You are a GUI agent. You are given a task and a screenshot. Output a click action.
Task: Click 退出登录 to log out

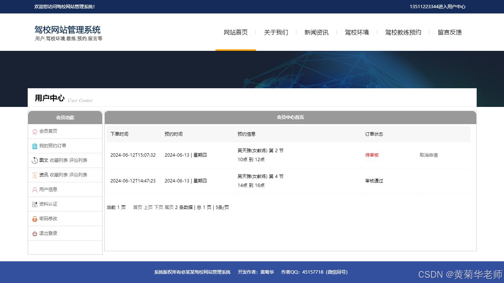[x=48, y=233]
